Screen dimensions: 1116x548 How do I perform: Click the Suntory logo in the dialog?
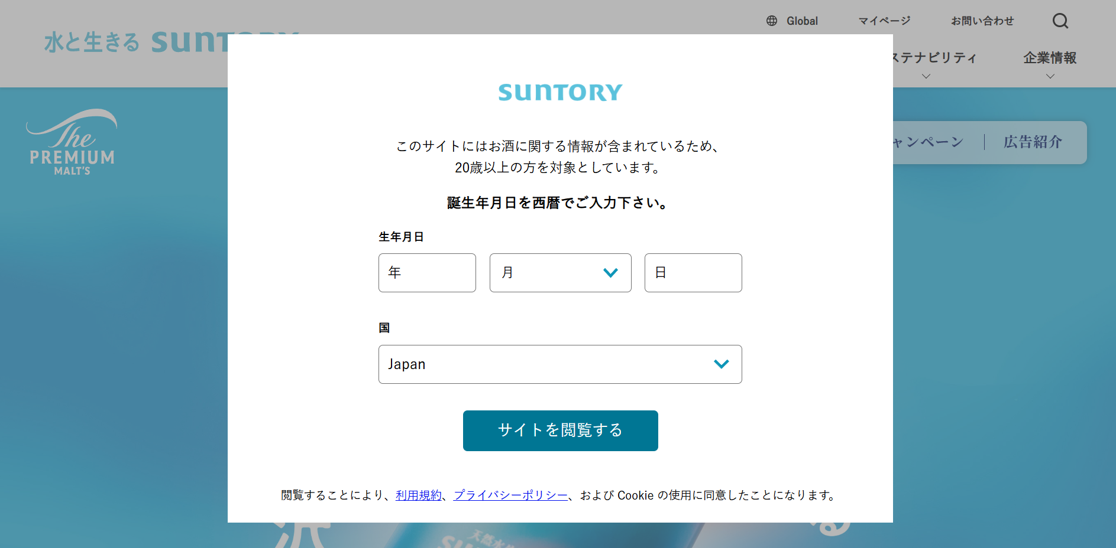pos(560,92)
